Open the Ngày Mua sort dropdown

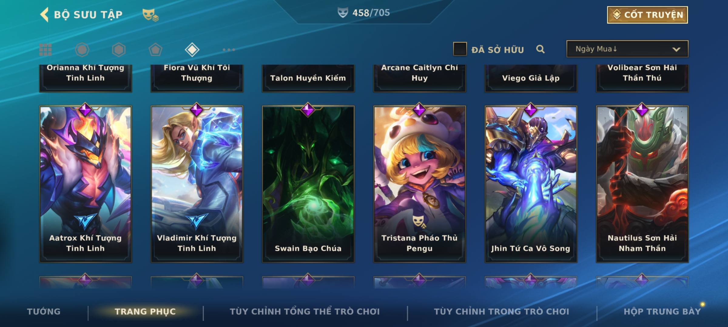627,49
